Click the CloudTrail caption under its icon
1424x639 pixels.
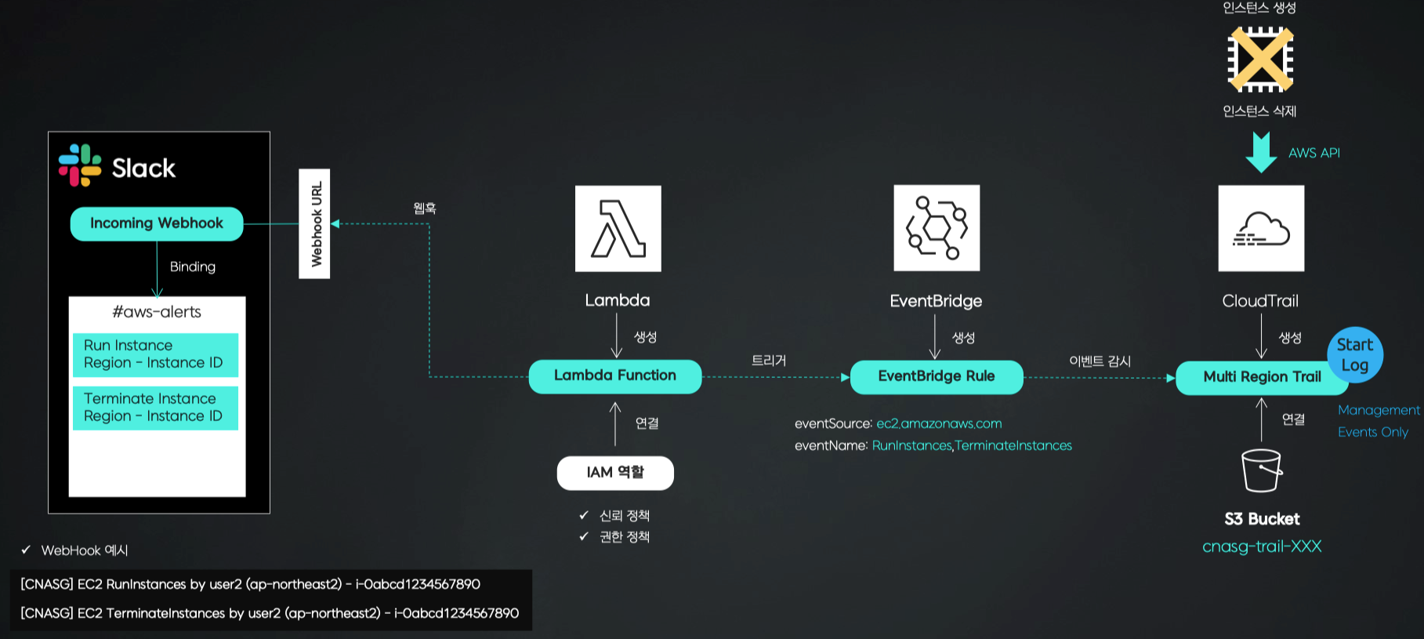[x=1260, y=301]
